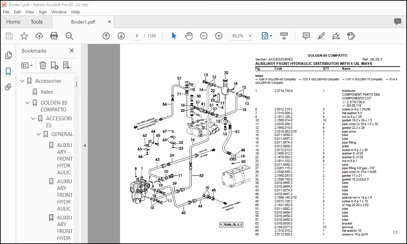Open the comments chat bubble icon
The height and width of the screenshot is (244, 407).
pos(398,22)
